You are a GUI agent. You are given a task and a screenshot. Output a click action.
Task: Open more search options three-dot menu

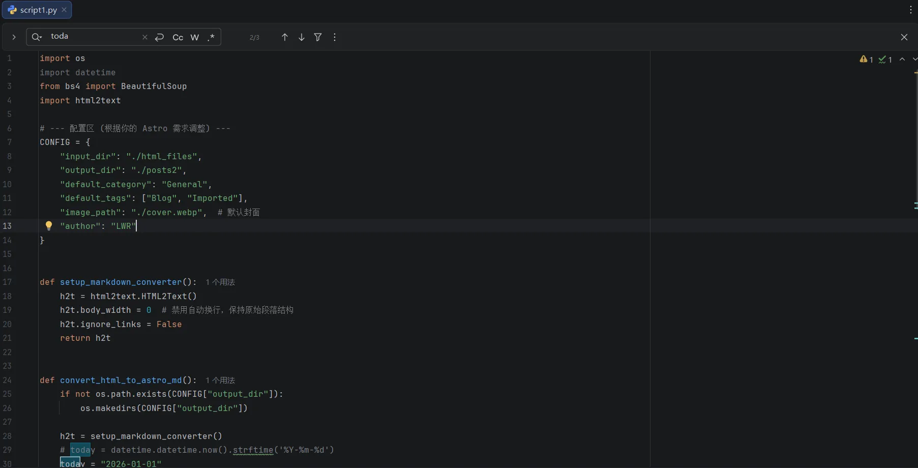pyautogui.click(x=335, y=37)
